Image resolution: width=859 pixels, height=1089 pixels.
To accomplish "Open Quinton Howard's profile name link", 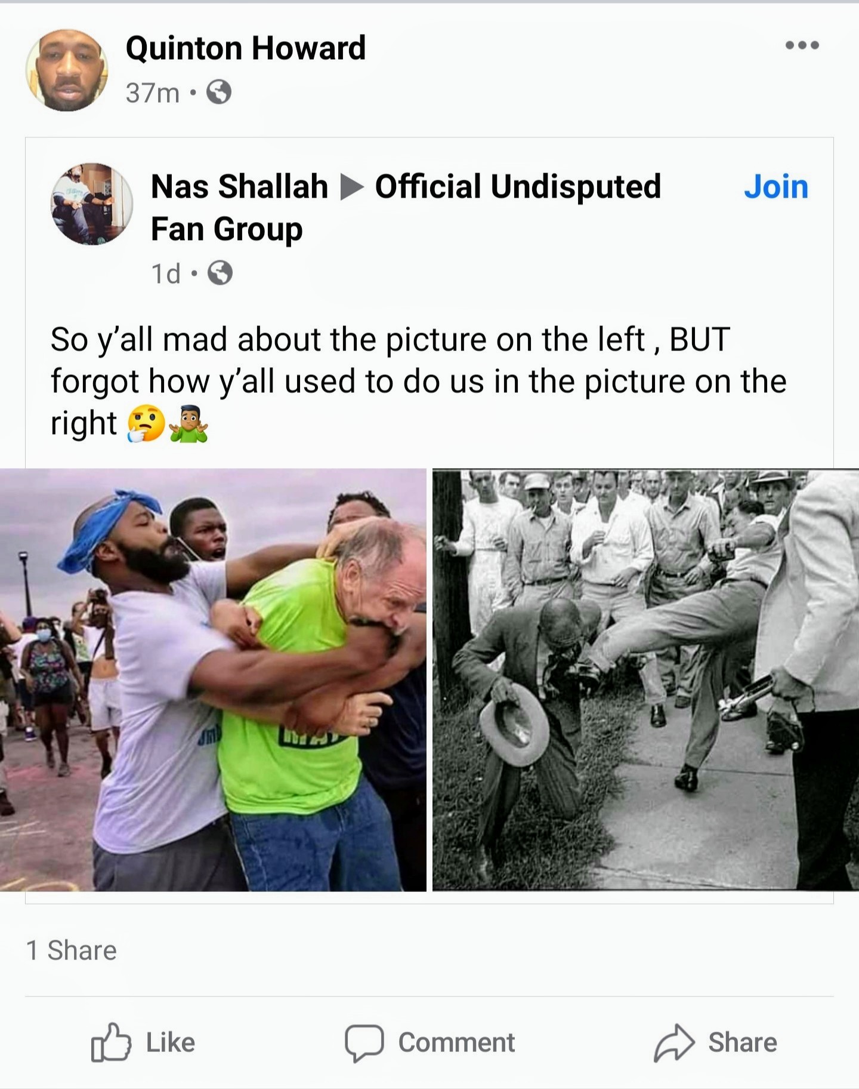I will pyautogui.click(x=246, y=48).
